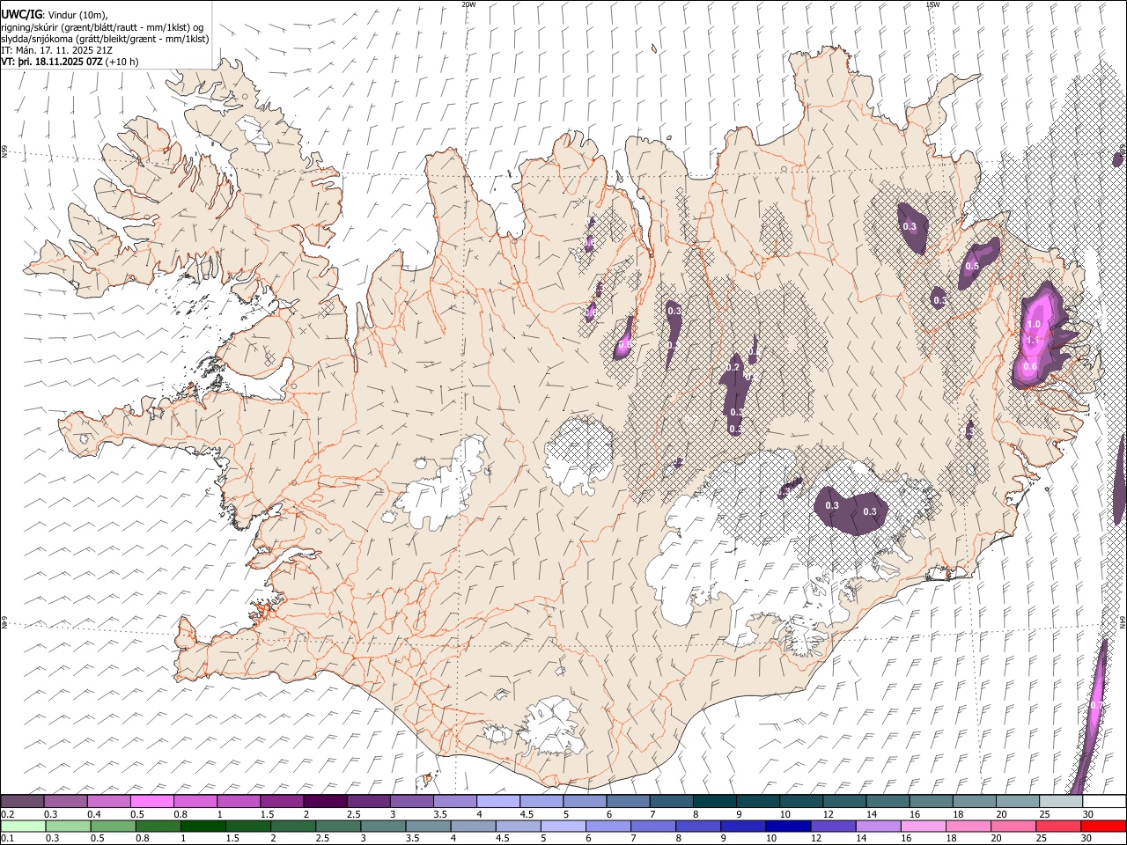Click the 'VT: þri. 18.11.2025 07Z' valid time
The image size is (1127, 845).
pos(53,62)
